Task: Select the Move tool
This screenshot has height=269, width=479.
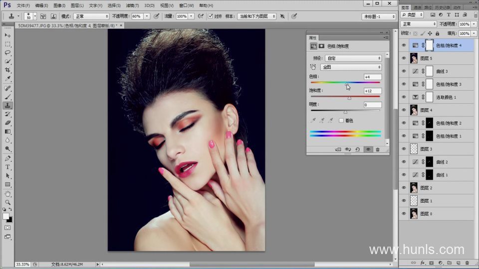Action: coord(7,35)
